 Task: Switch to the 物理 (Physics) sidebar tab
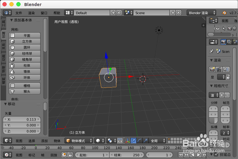pyautogui.click(x=3, y=69)
